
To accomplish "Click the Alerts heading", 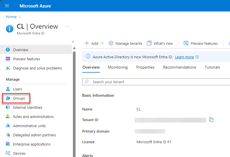I will click(x=88, y=155).
